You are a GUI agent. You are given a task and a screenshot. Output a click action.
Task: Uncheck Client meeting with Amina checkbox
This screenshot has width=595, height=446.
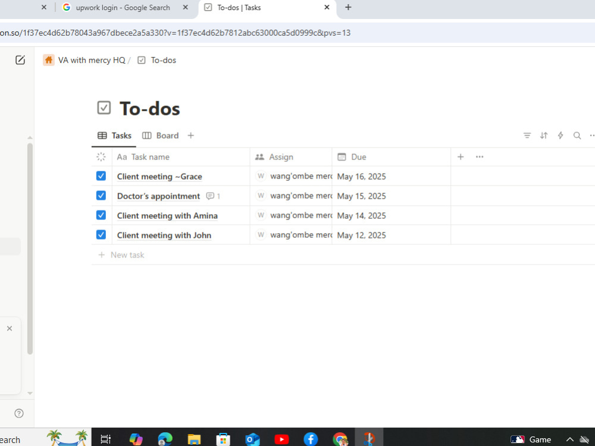coord(101,215)
